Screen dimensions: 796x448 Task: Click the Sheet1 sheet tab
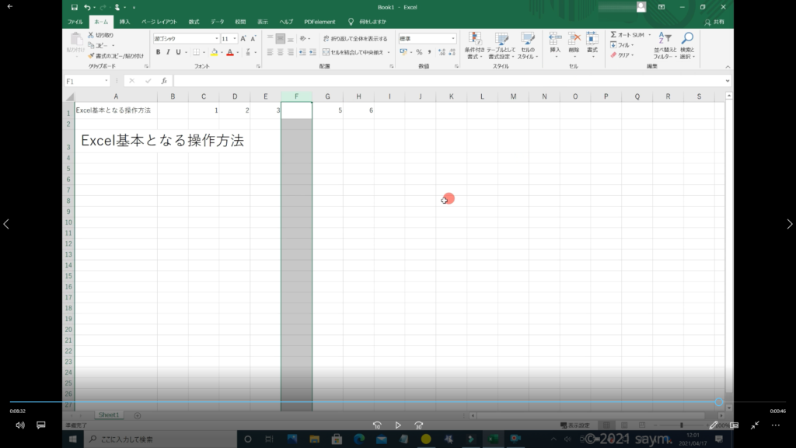click(109, 415)
